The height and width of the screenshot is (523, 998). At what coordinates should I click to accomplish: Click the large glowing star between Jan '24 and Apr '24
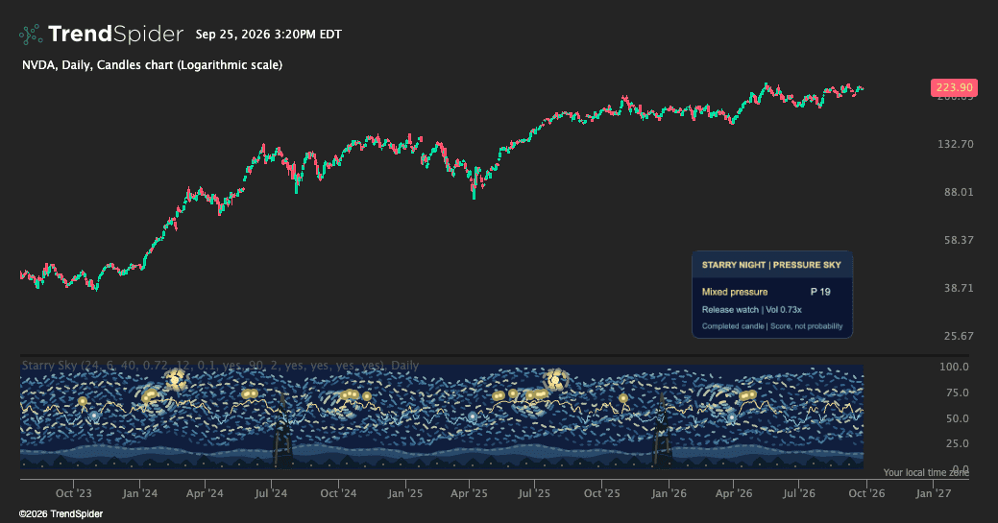pos(175,381)
